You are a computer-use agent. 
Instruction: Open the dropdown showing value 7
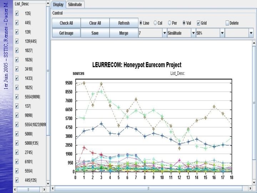tap(165, 33)
